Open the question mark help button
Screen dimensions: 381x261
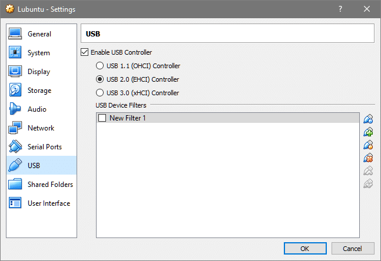pos(340,9)
